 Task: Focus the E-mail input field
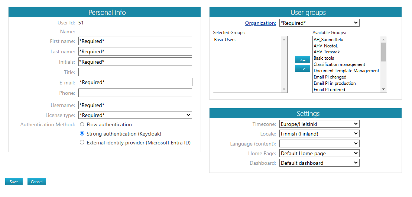[x=135, y=82]
